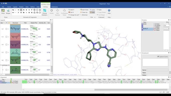The image size is (171, 96).
Task: Select the bromine Br element
Action: tap(24, 13)
